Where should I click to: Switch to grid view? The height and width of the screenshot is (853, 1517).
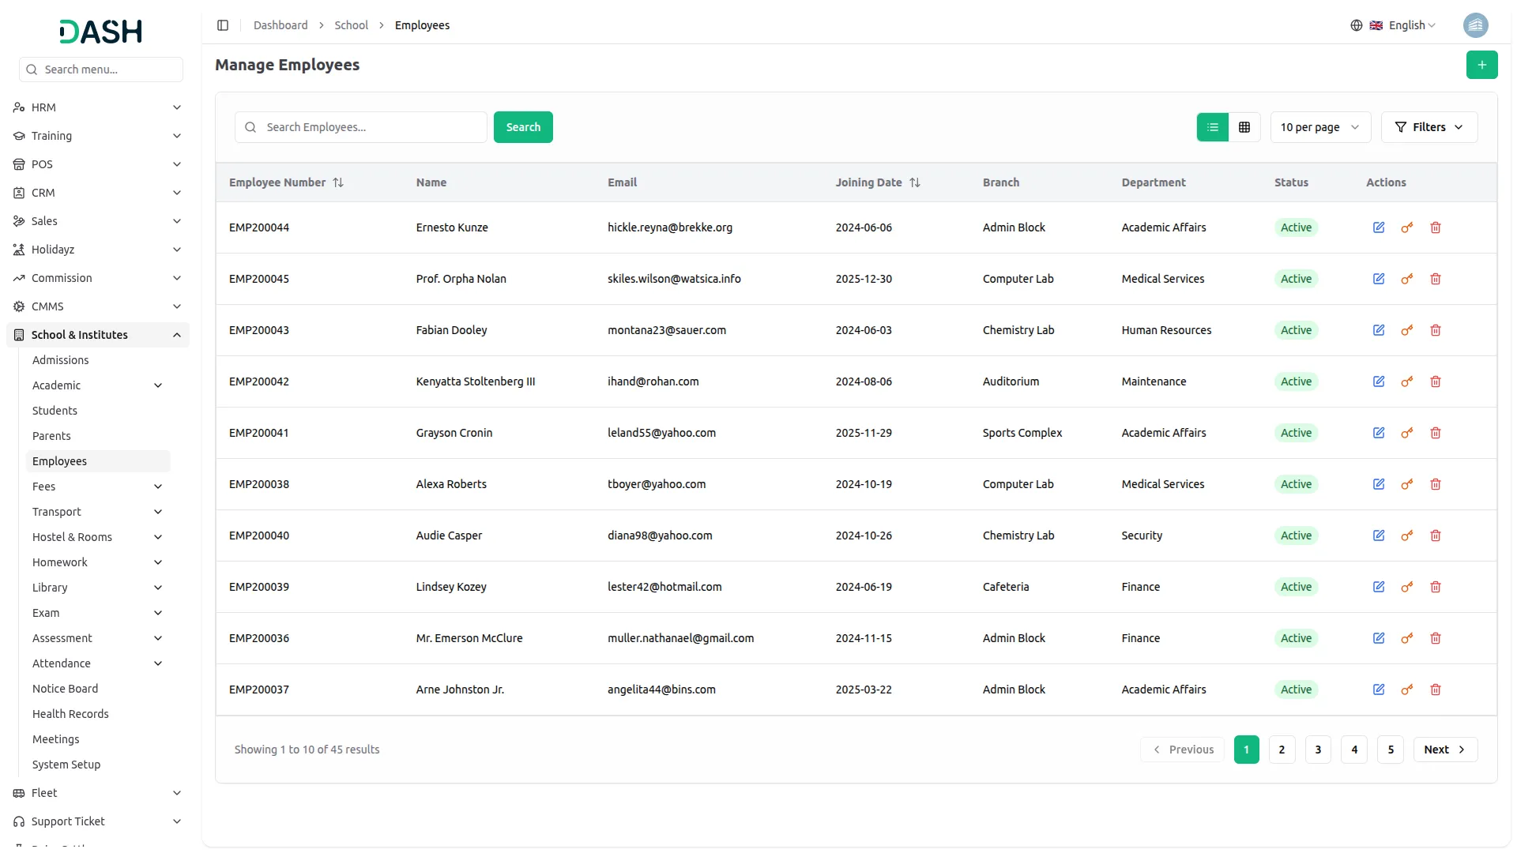tap(1244, 127)
